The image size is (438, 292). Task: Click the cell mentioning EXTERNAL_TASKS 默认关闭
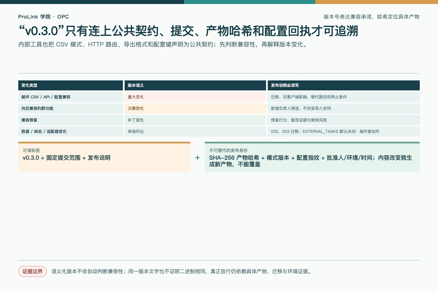pos(344,131)
